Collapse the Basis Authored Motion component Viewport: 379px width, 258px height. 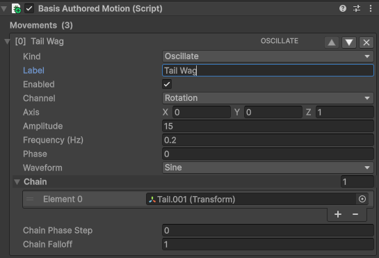click(x=3, y=9)
